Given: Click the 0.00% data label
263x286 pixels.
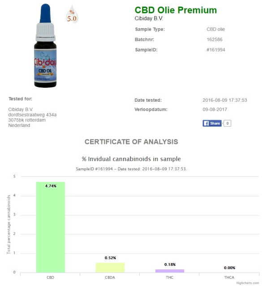Looking at the screenshot, I should [x=229, y=268].
